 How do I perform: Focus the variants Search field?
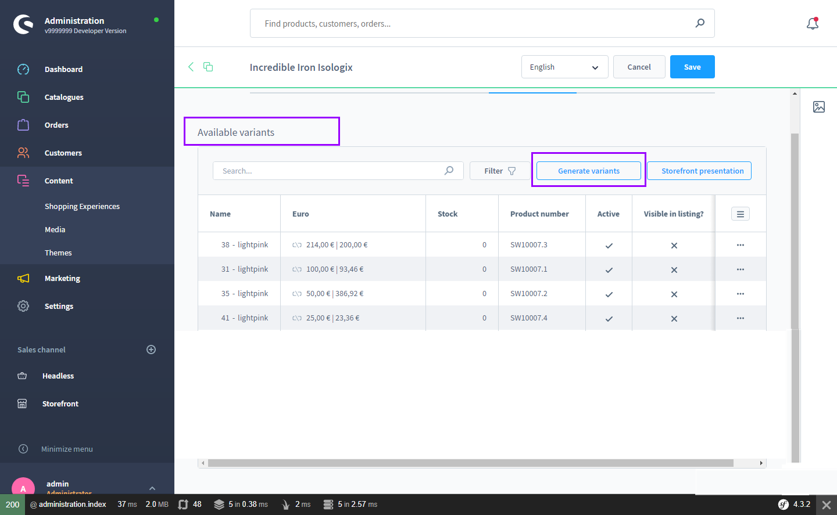[338, 171]
